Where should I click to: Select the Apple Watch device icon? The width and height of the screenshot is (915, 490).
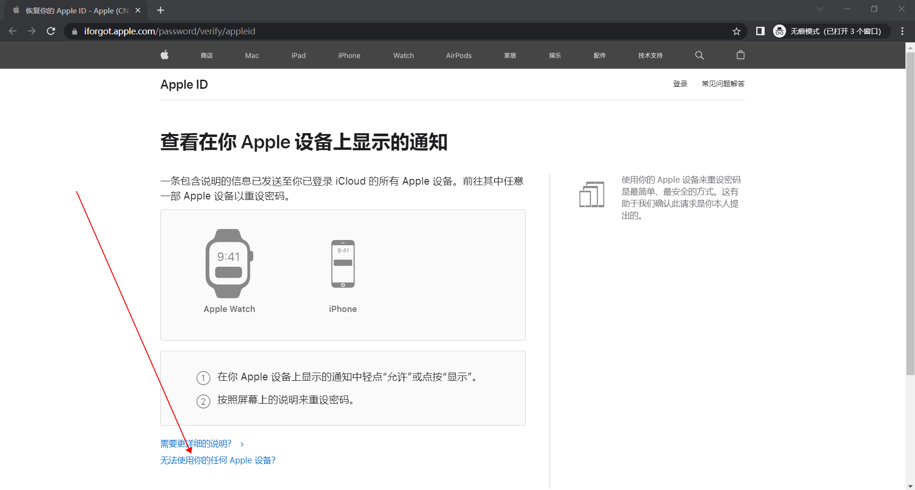[x=229, y=264]
